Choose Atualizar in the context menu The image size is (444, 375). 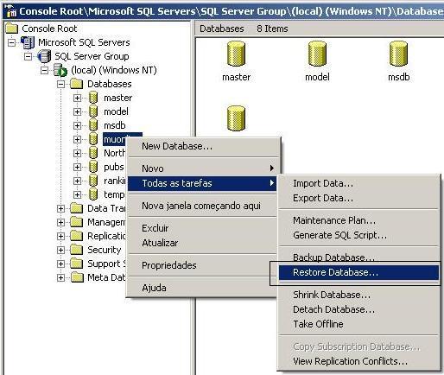click(x=202, y=243)
